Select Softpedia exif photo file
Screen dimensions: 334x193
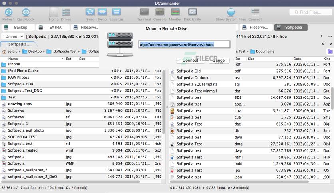pyautogui.click(x=81, y=130)
